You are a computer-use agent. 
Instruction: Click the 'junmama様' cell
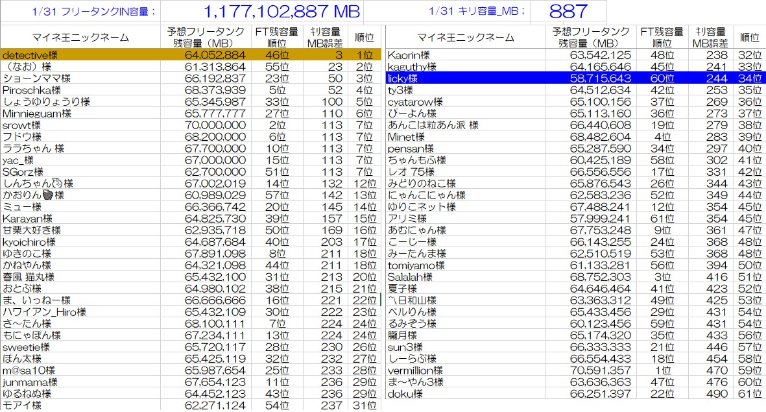[x=80, y=382]
